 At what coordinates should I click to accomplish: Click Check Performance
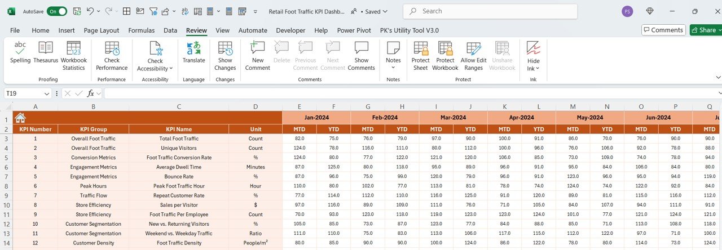click(112, 56)
